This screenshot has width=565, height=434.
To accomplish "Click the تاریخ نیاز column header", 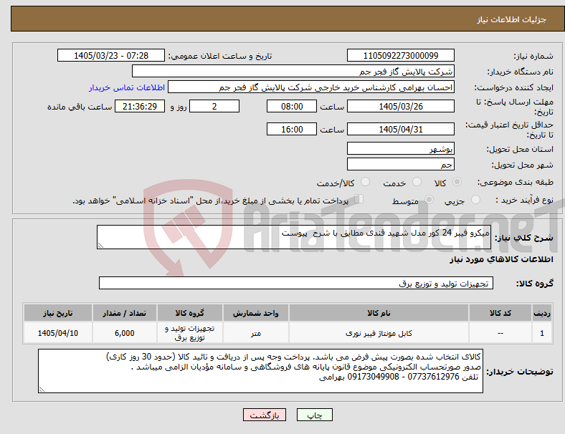I will pos(58,313).
